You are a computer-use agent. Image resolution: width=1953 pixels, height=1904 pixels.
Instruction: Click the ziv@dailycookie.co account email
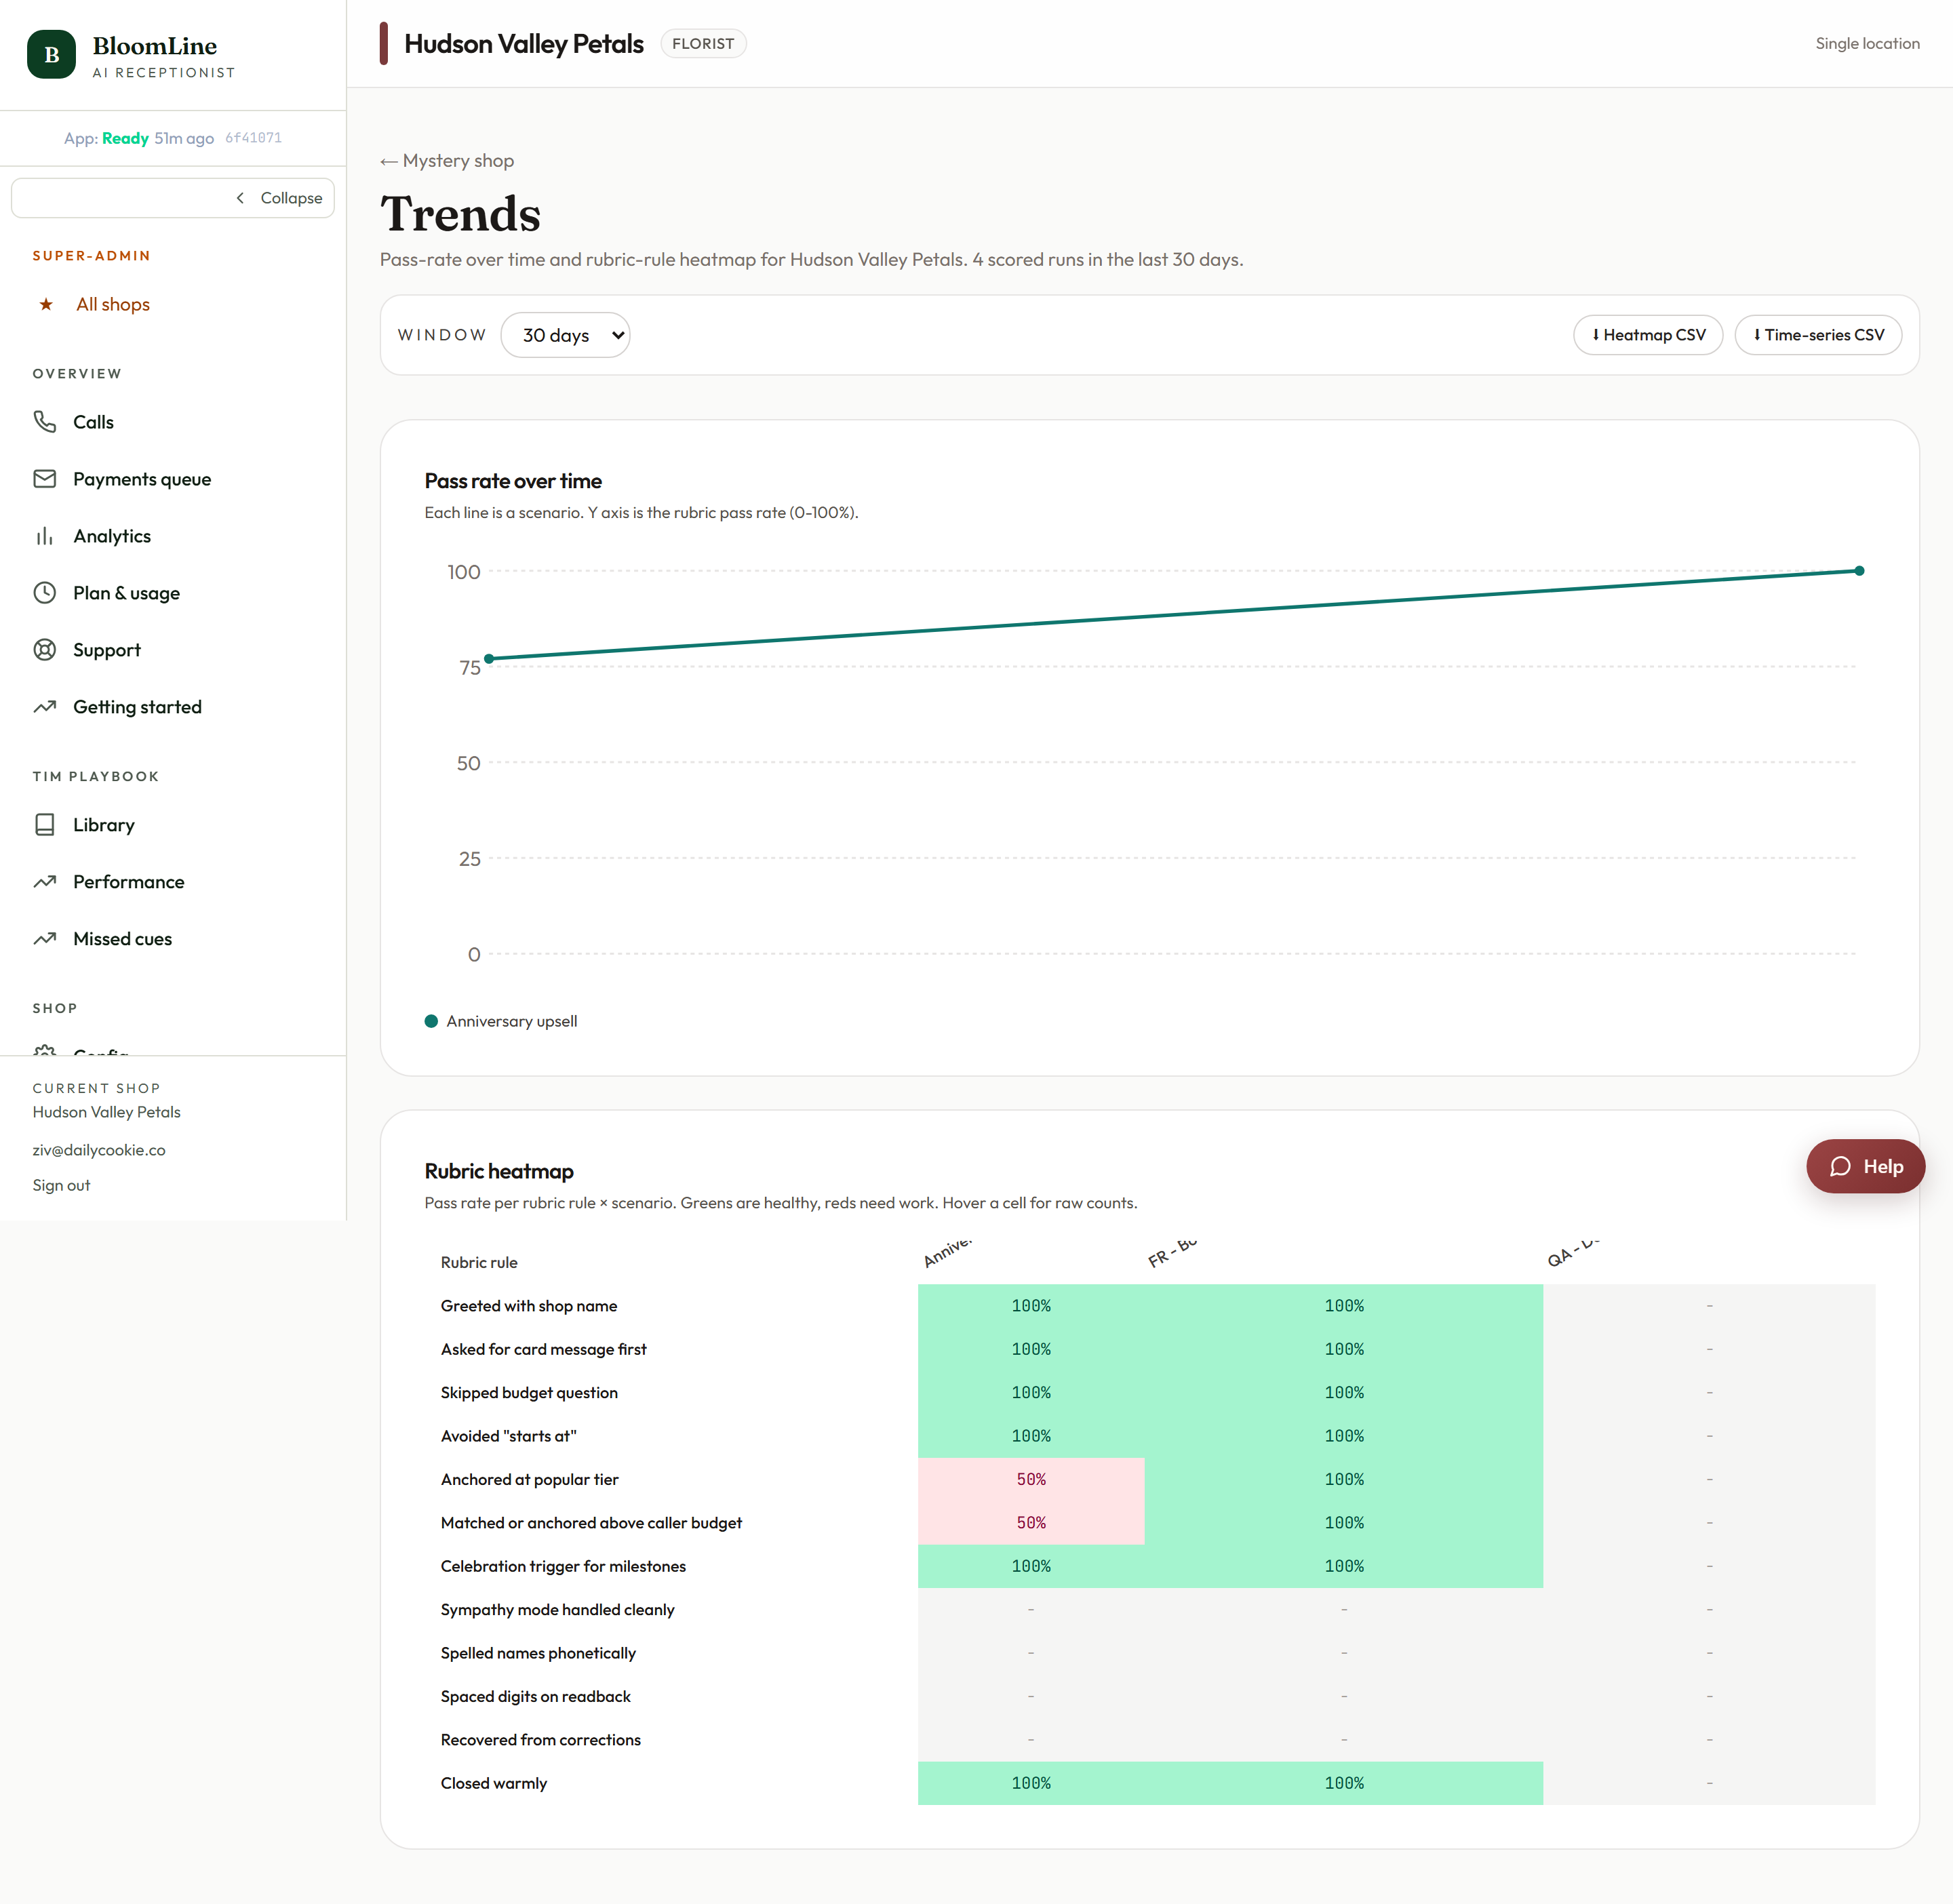point(99,1150)
